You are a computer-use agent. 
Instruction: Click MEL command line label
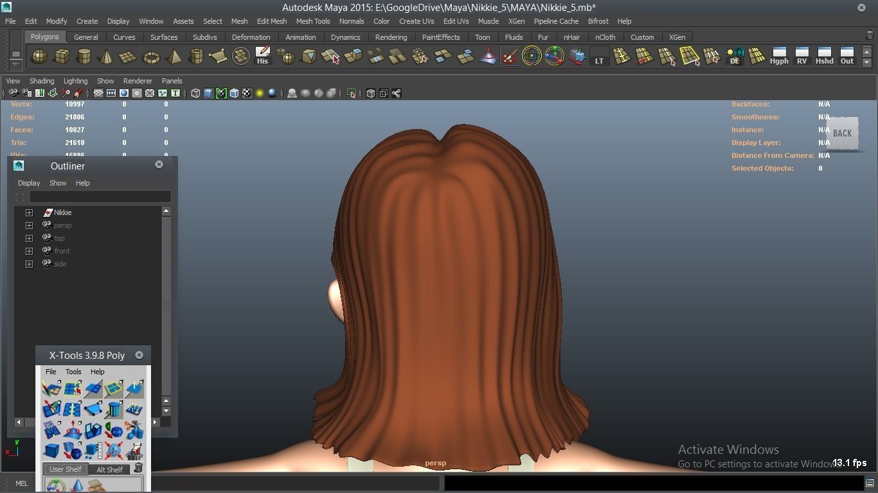coord(21,483)
